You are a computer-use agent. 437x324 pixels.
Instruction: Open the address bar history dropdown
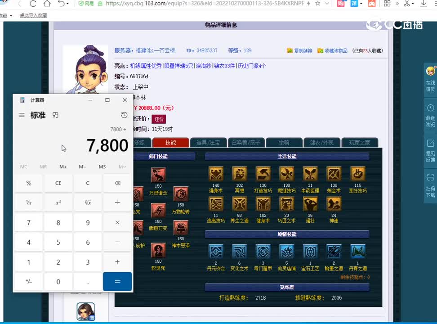pyautogui.click(x=327, y=3)
